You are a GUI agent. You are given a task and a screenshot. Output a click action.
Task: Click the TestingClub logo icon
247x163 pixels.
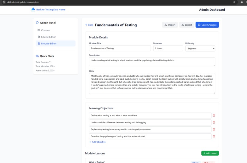click(33, 9)
